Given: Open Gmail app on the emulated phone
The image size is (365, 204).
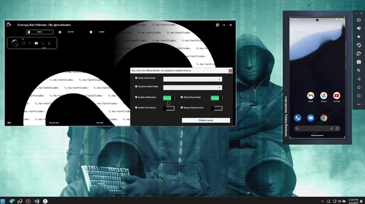Looking at the screenshot, I should click(x=311, y=96).
